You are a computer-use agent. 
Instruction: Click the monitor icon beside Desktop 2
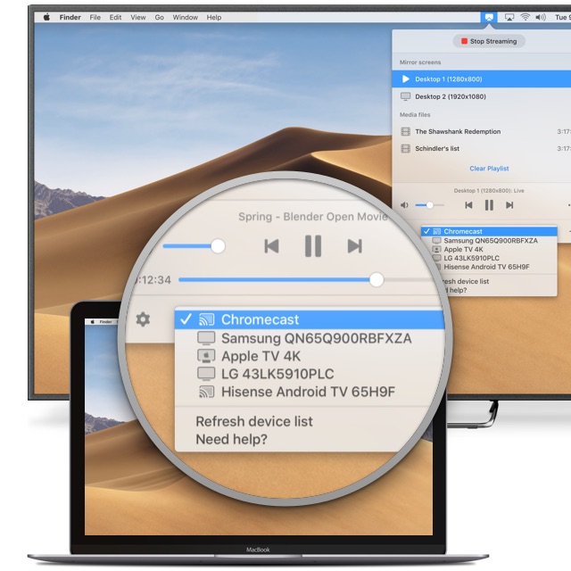(x=405, y=96)
